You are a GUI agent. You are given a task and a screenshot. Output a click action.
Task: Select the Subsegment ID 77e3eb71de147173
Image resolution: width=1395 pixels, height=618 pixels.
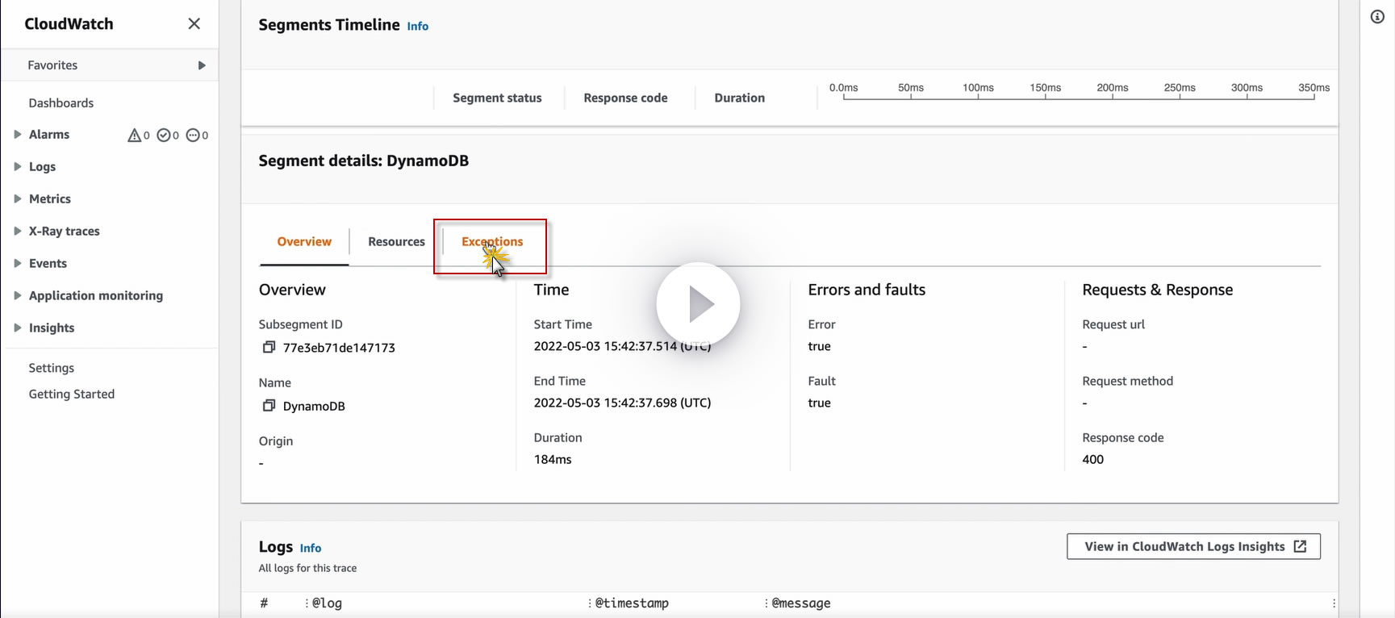(x=339, y=348)
